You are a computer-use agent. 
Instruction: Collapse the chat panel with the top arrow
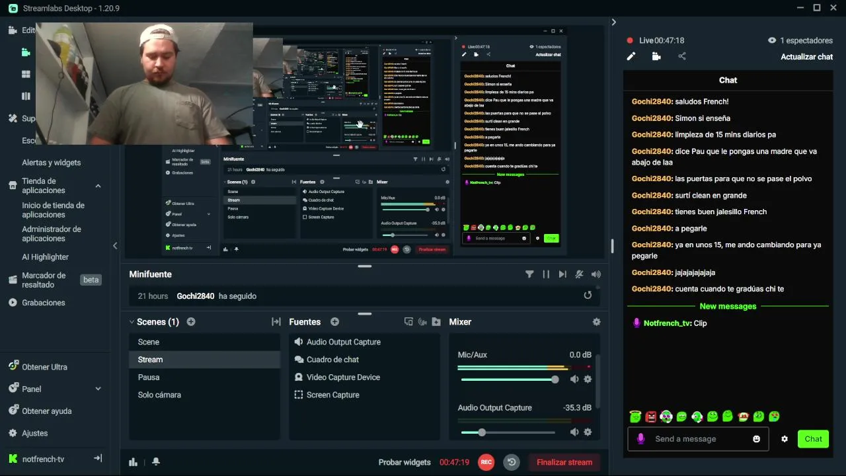tap(613, 22)
